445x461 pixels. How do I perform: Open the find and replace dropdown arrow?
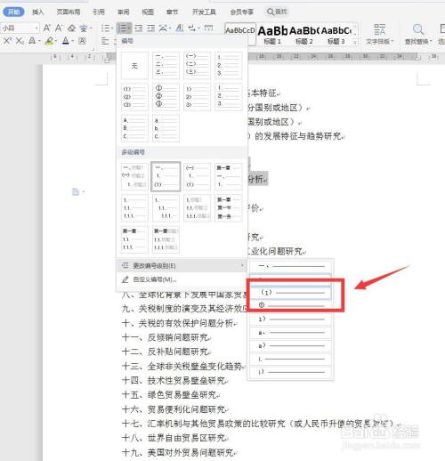(431, 42)
